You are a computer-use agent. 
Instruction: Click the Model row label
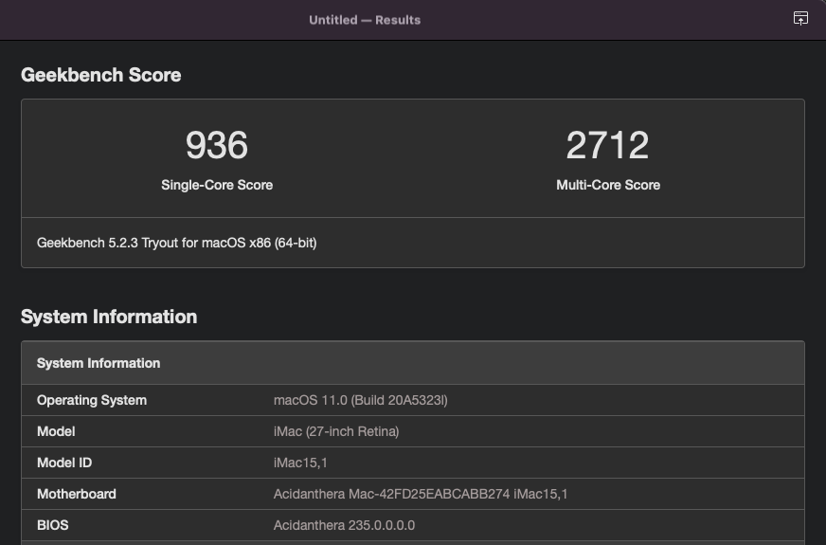[56, 431]
